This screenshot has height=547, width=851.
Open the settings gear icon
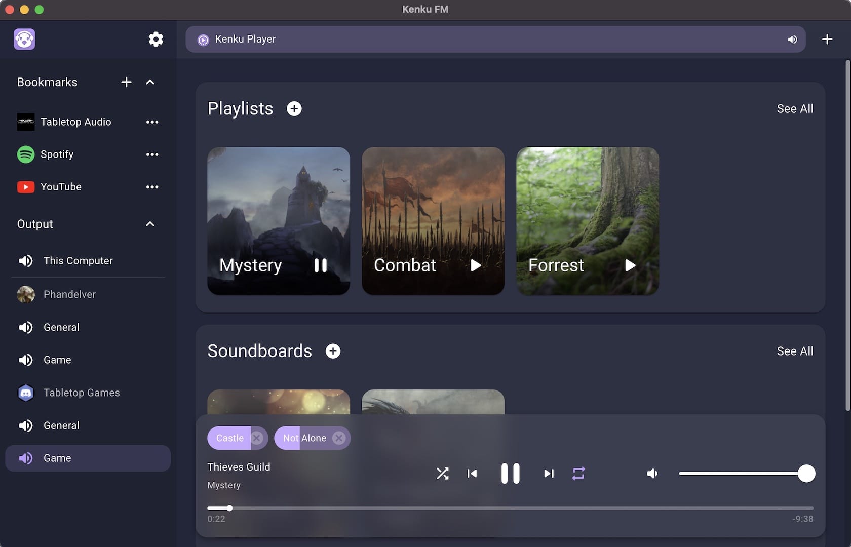coord(156,39)
